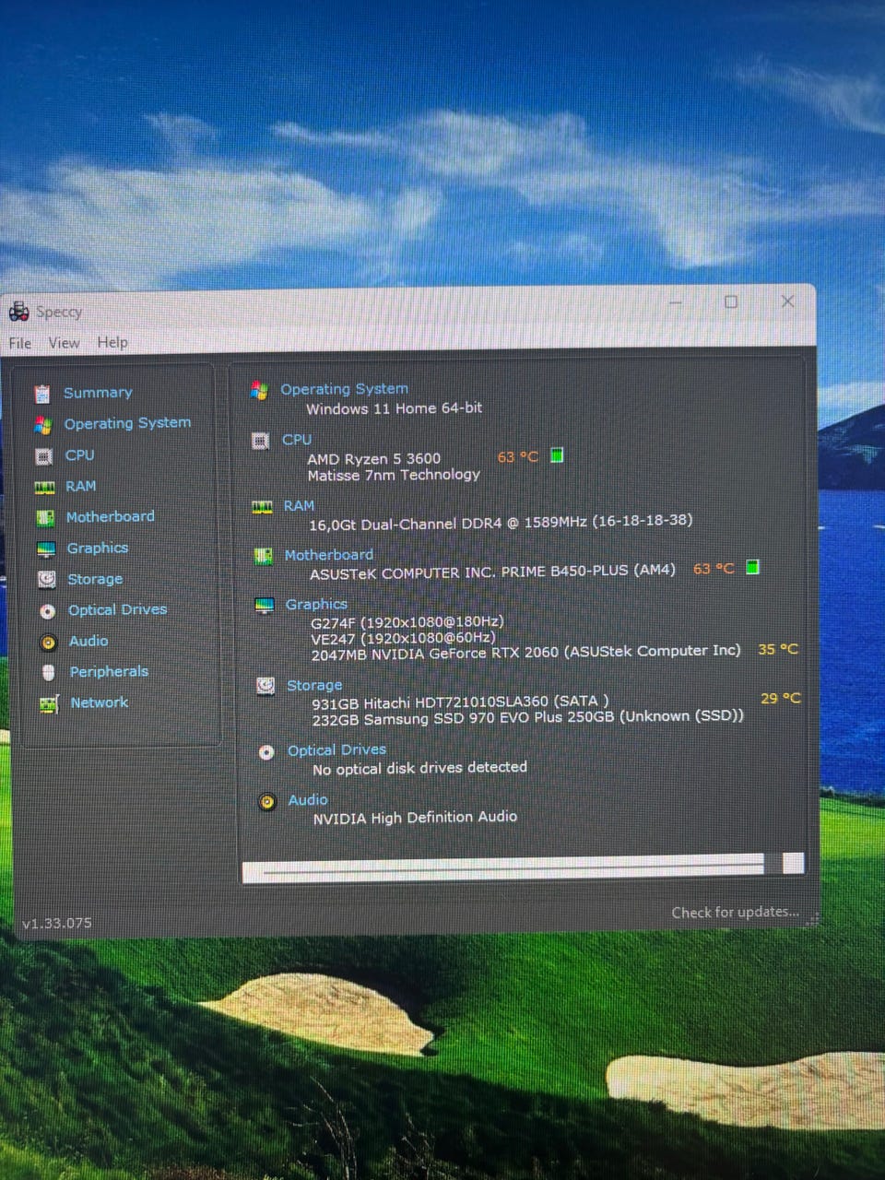Click the Motherboard heading link in summary
The height and width of the screenshot is (1180, 885).
pyautogui.click(x=329, y=555)
